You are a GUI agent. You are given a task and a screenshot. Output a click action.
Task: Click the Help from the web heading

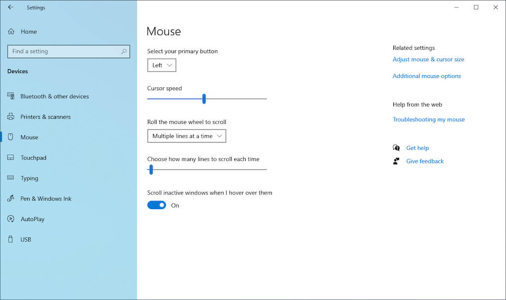(417, 105)
